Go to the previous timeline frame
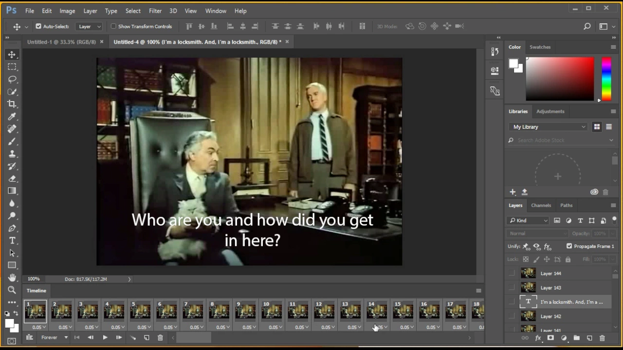The height and width of the screenshot is (350, 623). (x=91, y=337)
